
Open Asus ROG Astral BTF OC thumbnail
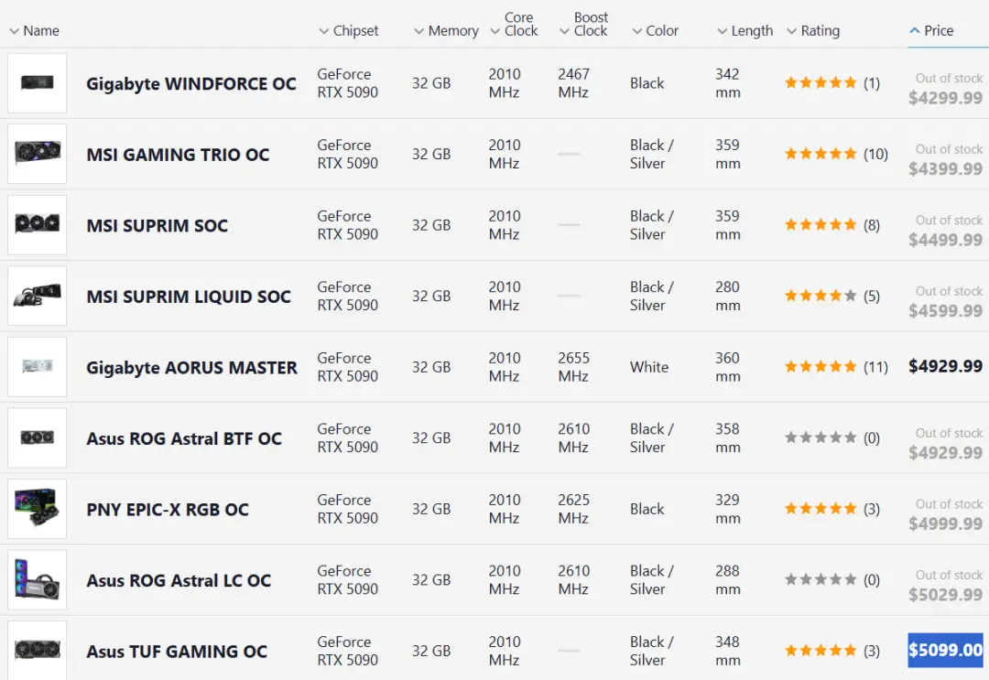click(x=38, y=437)
